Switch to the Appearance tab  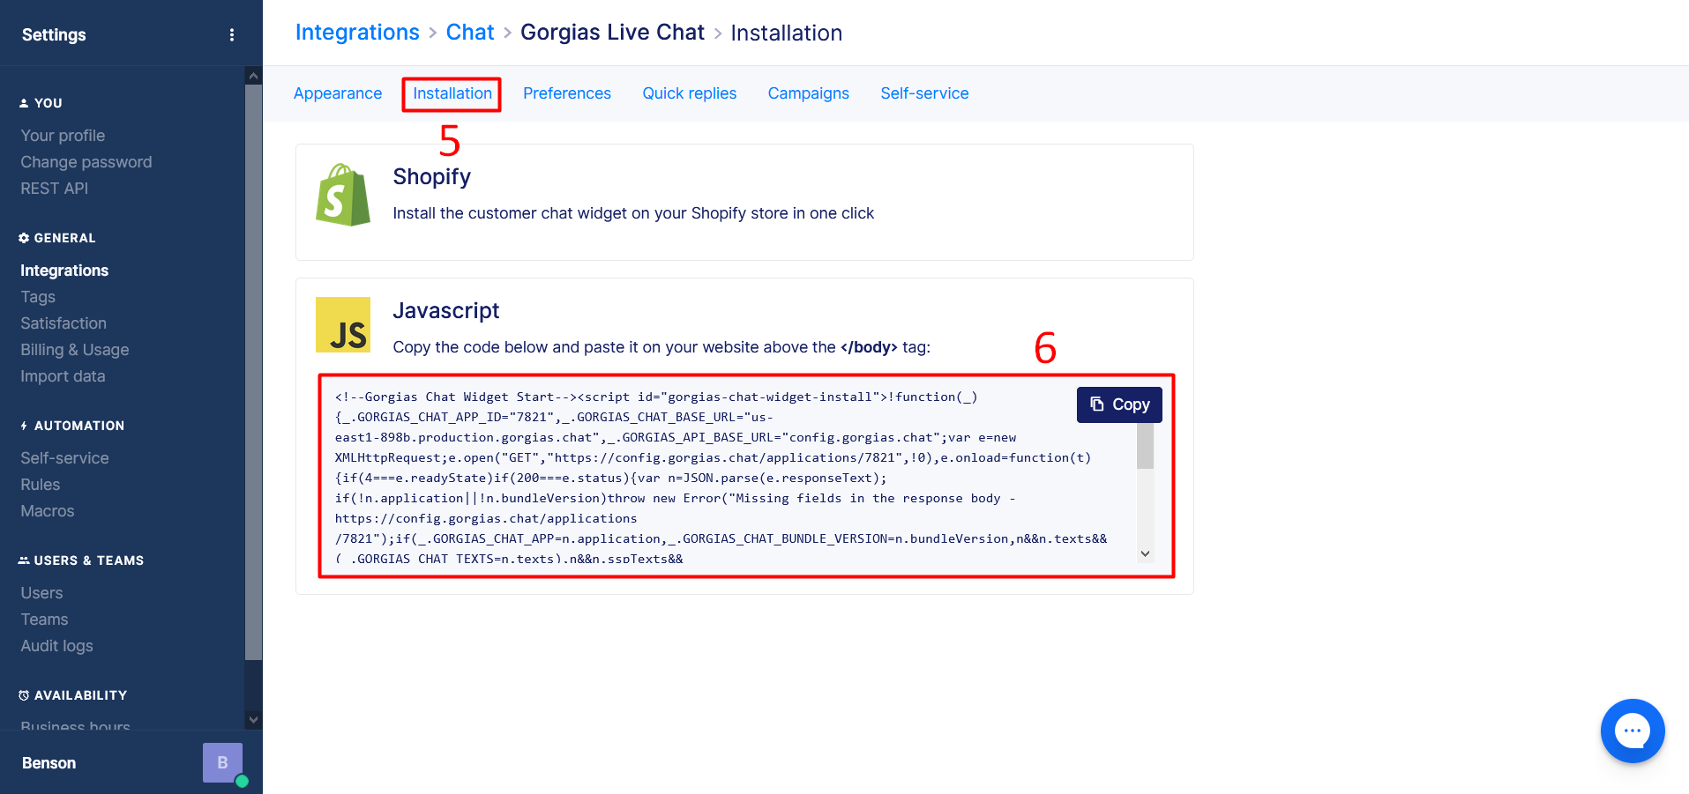338,93
